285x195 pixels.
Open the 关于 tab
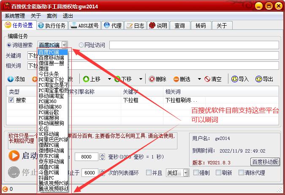coord(222,26)
